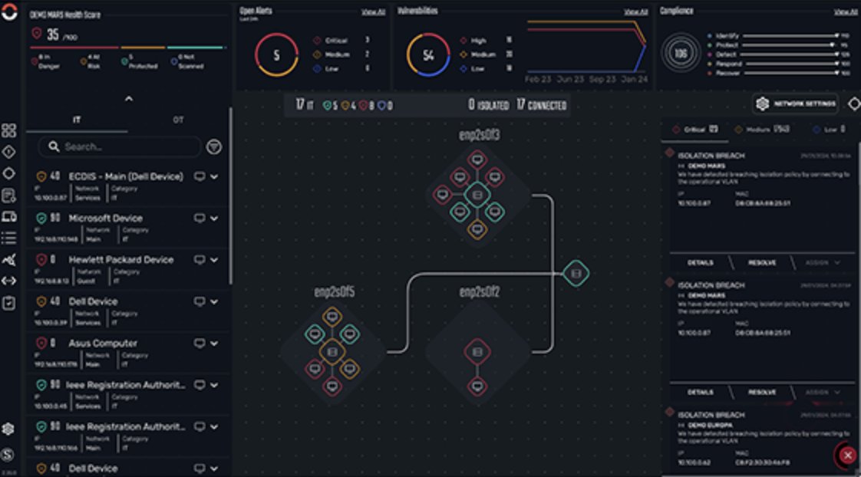Open Assign dropdown on second Isolation Breach alert
Viewport: 861px width, 477px height.
(823, 393)
